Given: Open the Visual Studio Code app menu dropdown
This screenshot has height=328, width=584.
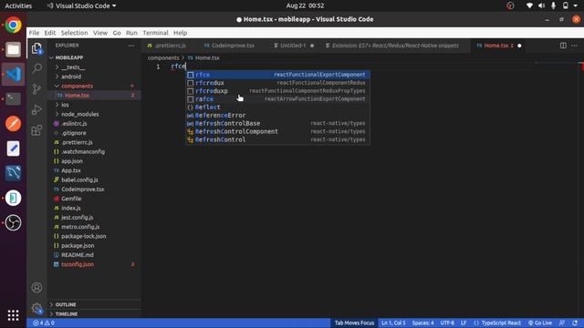Looking at the screenshot, I should (x=82, y=5).
